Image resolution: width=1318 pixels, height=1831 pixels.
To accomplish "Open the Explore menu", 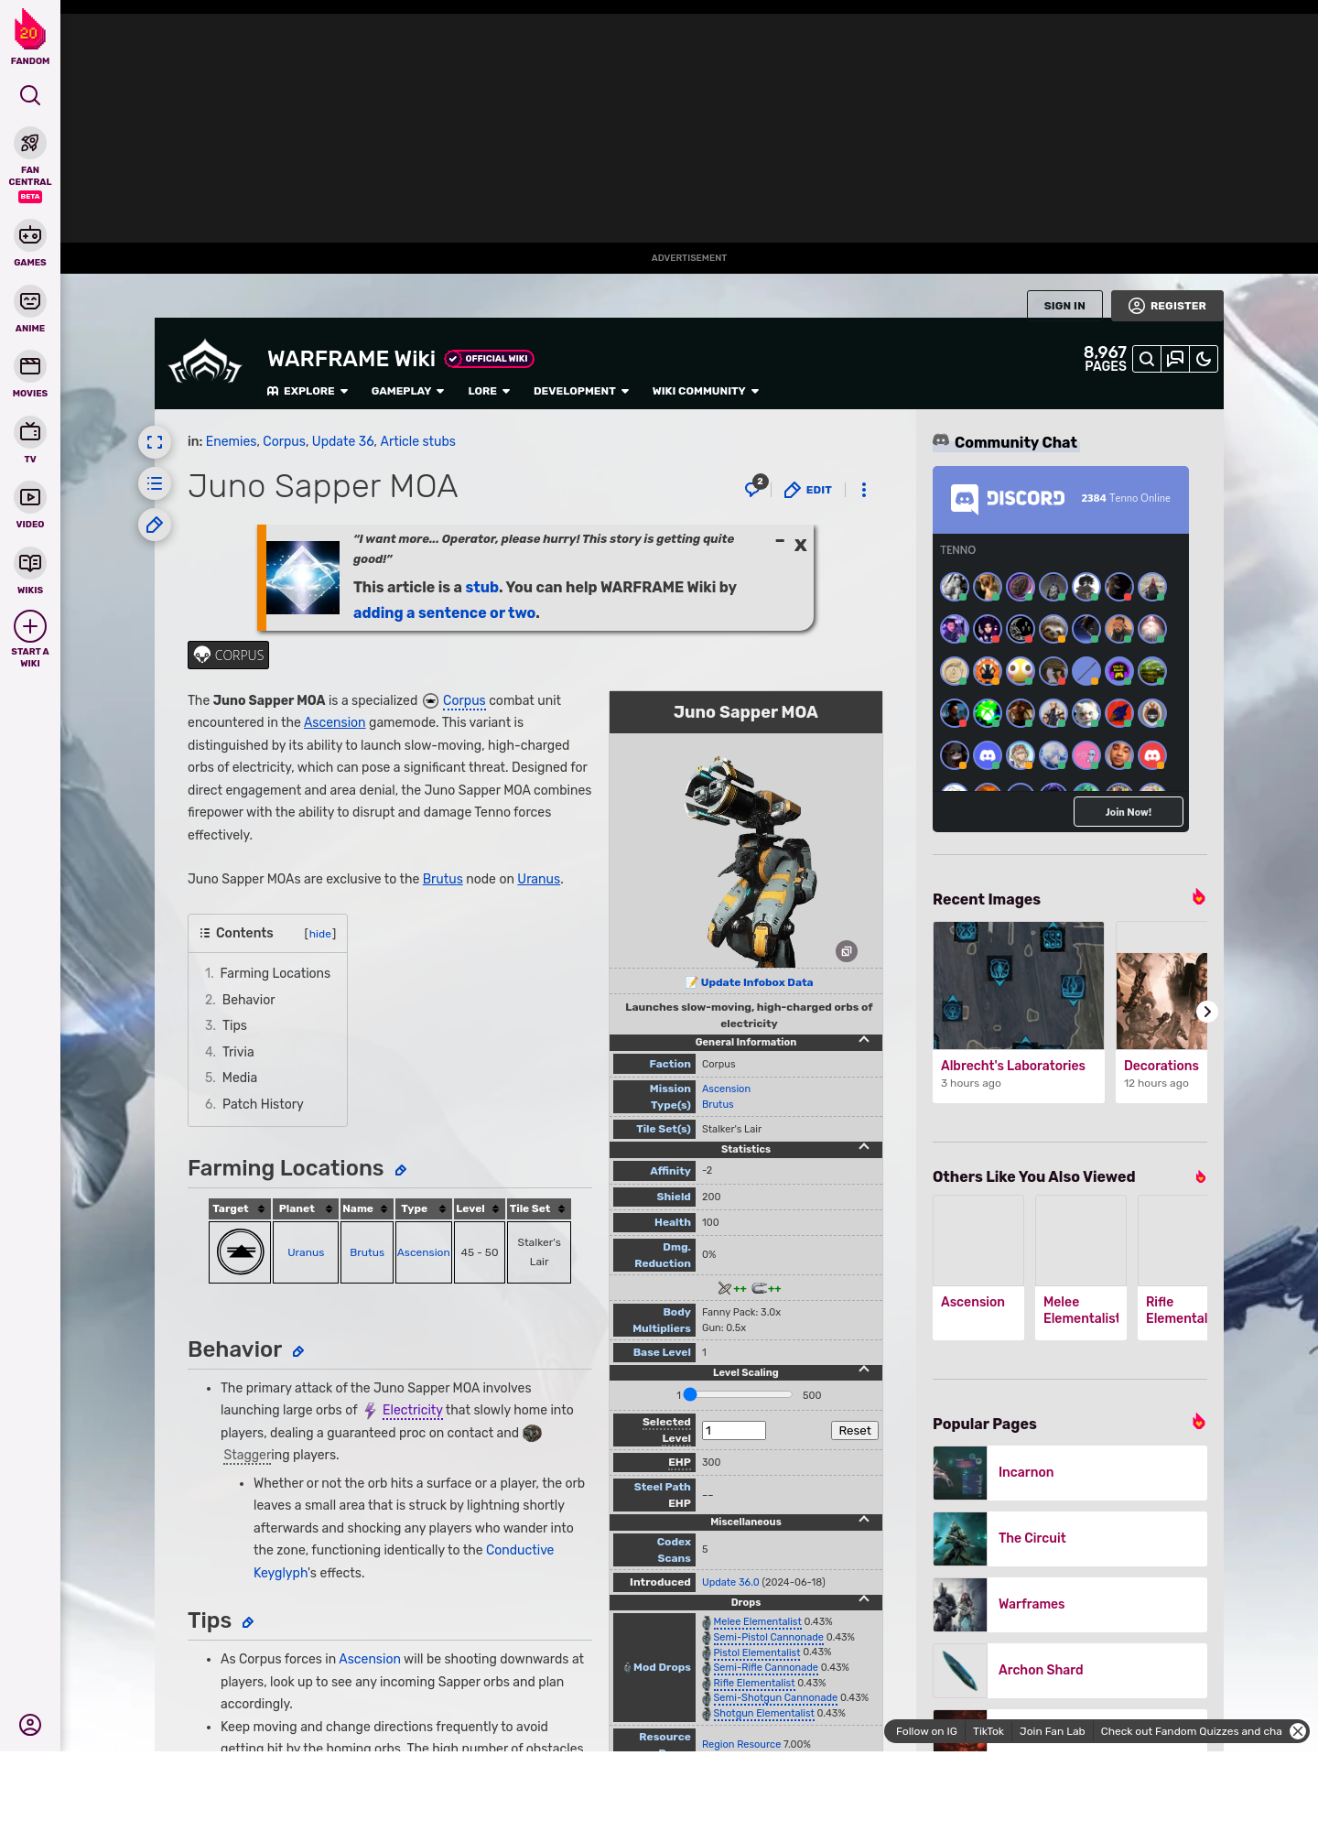I will point(308,391).
